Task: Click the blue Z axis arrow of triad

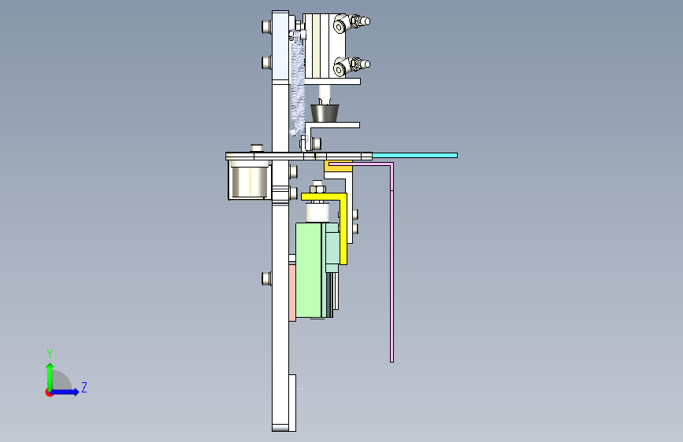Action: (65, 392)
